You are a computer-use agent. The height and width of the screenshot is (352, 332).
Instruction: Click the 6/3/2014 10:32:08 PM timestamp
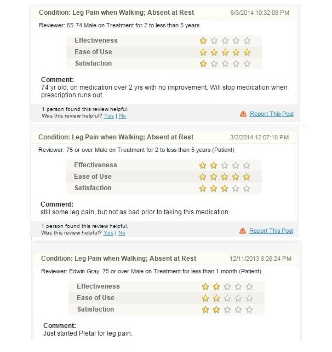(x=260, y=13)
